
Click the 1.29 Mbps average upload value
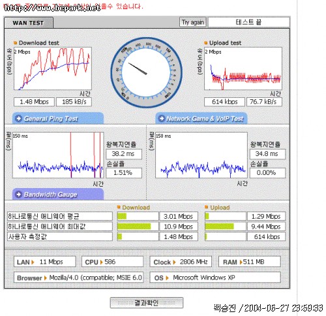click(x=266, y=216)
